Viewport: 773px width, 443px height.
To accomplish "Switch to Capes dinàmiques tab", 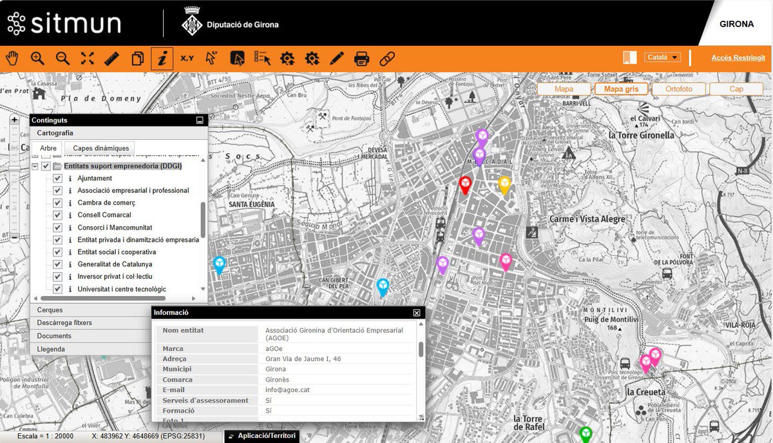I will click(x=100, y=148).
